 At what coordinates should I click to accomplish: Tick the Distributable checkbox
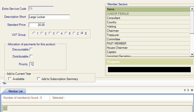click(31, 56)
